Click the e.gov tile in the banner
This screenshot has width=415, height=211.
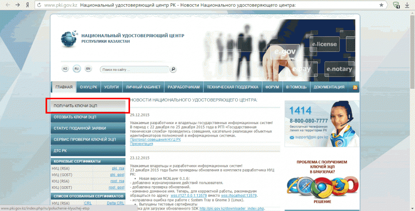pyautogui.click(x=285, y=52)
